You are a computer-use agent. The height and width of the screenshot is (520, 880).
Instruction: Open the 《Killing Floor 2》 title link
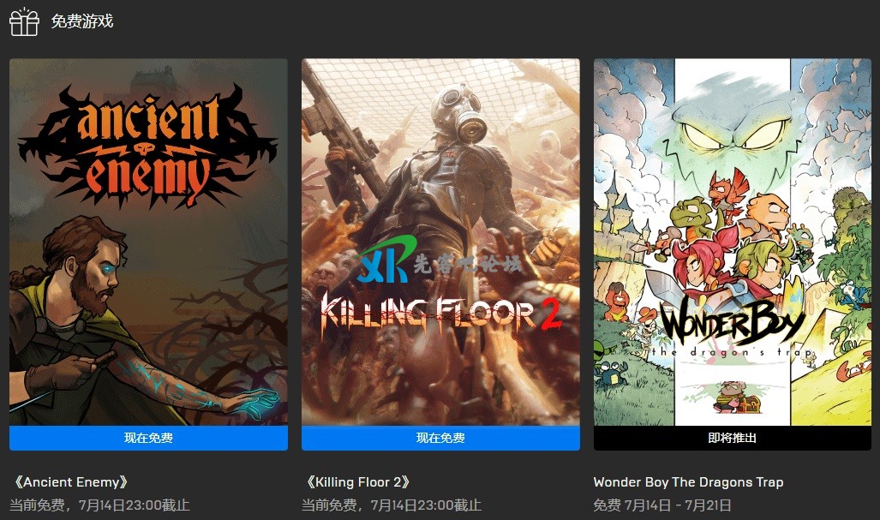358,481
